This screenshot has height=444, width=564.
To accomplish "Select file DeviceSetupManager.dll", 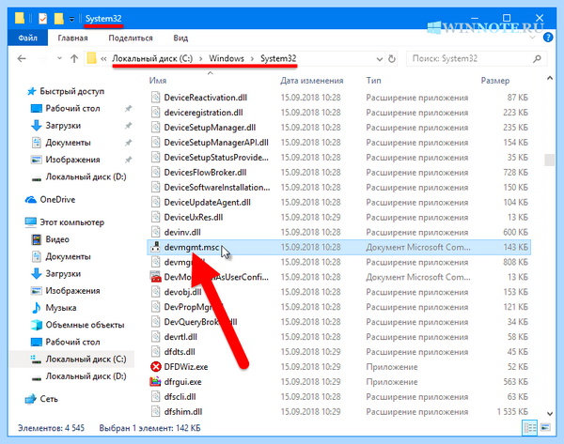I will click(210, 128).
